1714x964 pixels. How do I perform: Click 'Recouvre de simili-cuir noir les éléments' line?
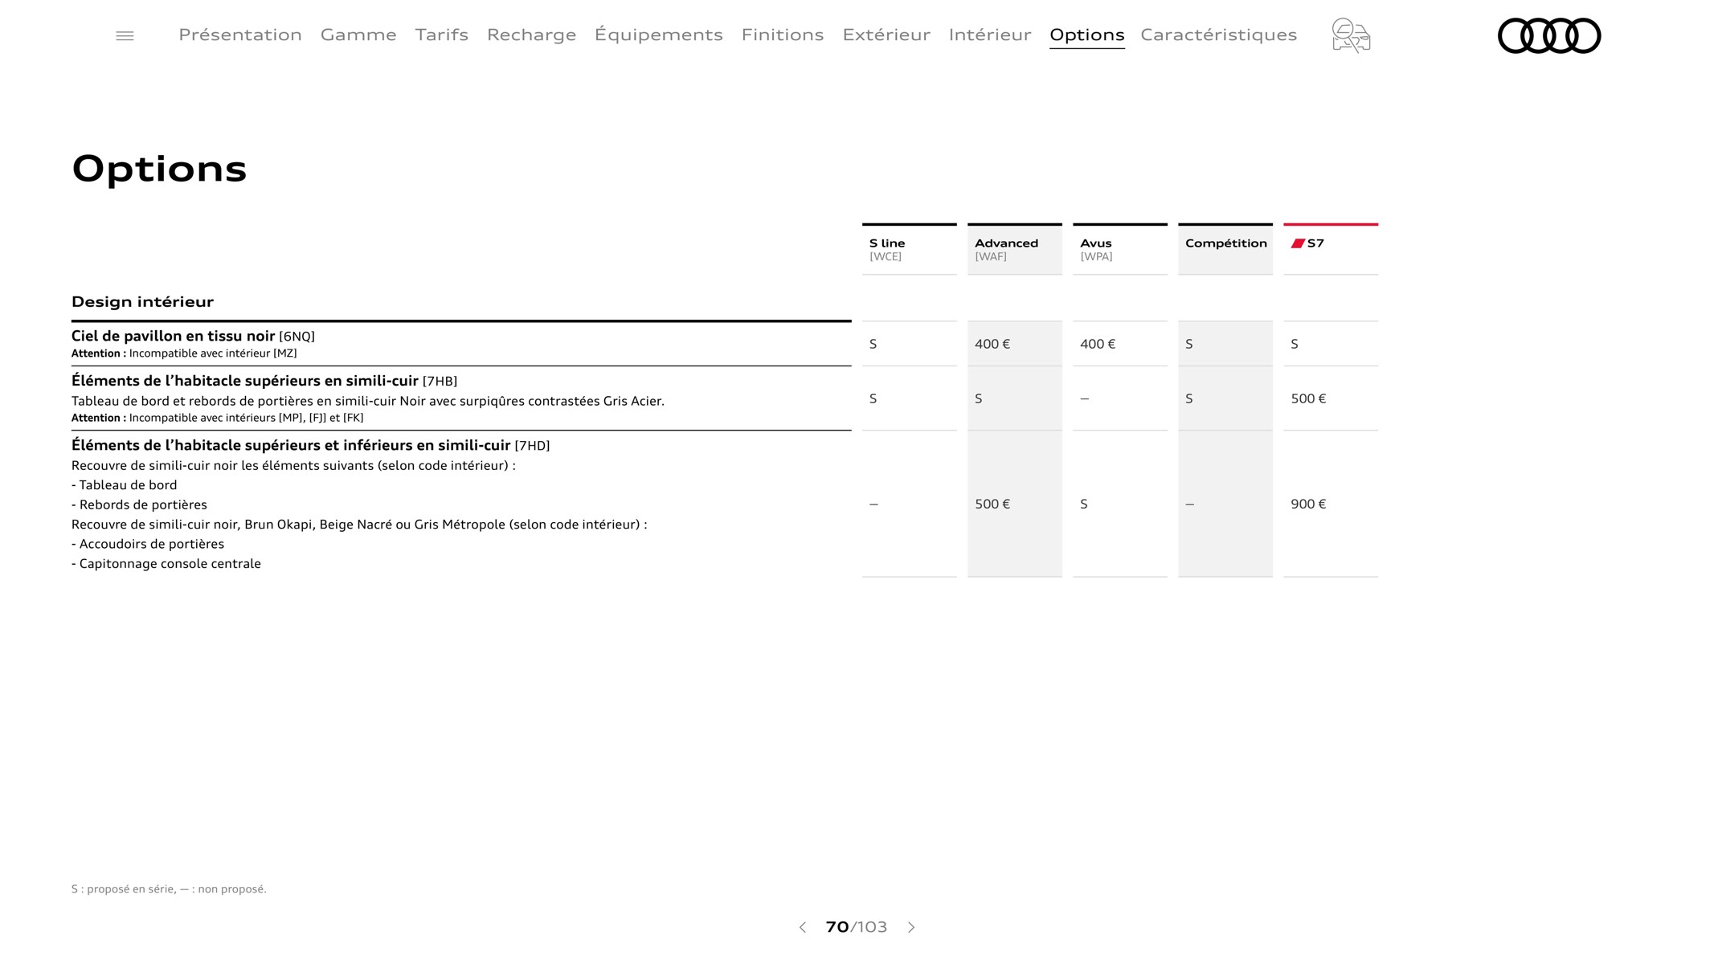[x=293, y=466]
